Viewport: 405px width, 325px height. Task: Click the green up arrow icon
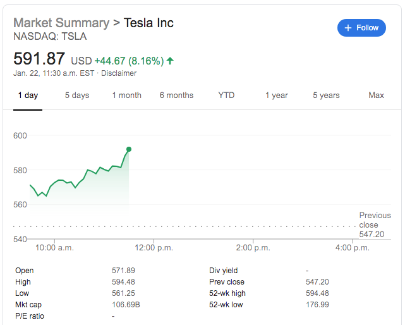click(x=171, y=61)
